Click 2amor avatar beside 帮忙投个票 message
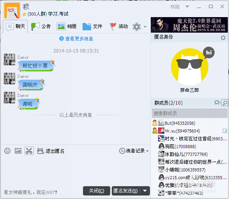 9,59
